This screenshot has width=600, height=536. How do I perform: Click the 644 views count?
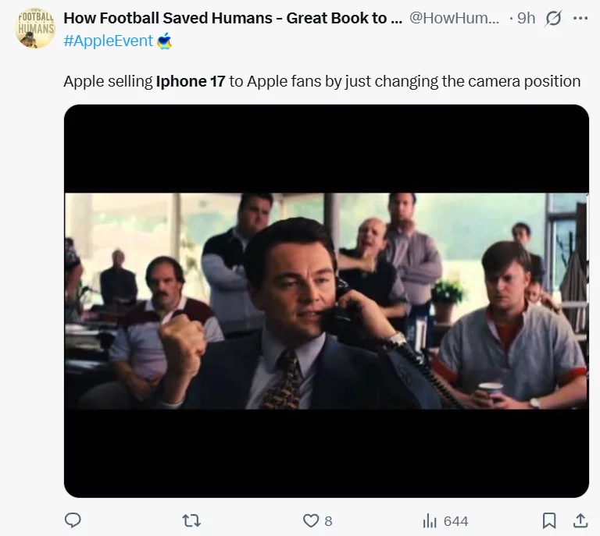455,520
